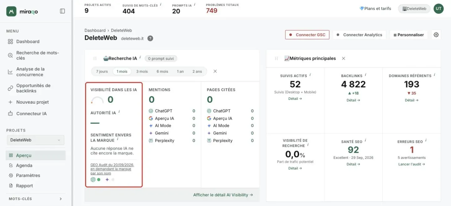Viewport: 451px width, 206px height.
Task: Open Opportunités de backlinks
Action: [x=36, y=88]
